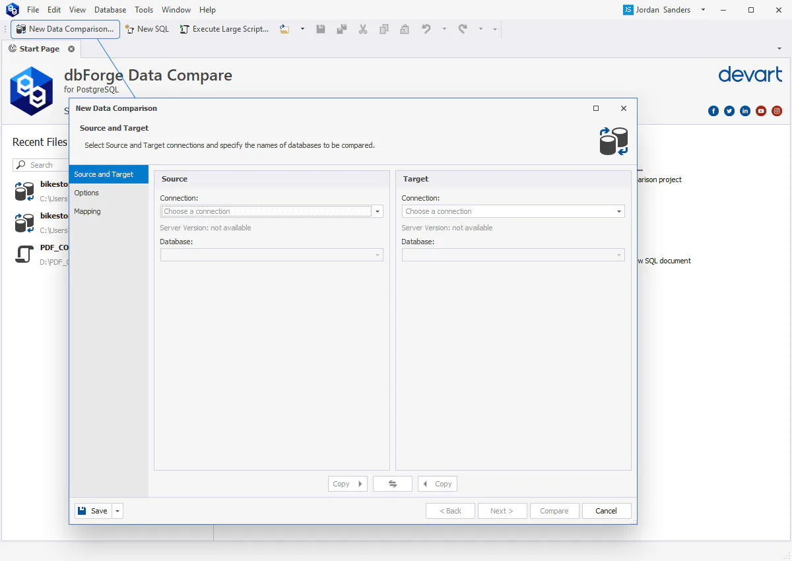Image resolution: width=792 pixels, height=561 pixels.
Task: Open devart LinkedIn icon link
Action: tap(745, 111)
